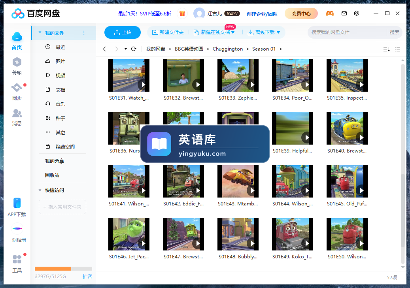Open 会员中心 member center

pos(301,13)
